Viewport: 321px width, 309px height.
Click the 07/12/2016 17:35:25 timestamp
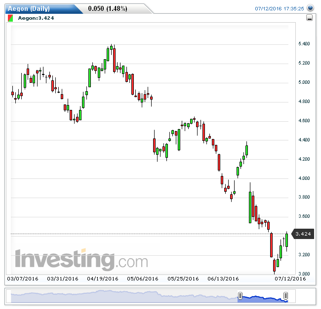279,8
